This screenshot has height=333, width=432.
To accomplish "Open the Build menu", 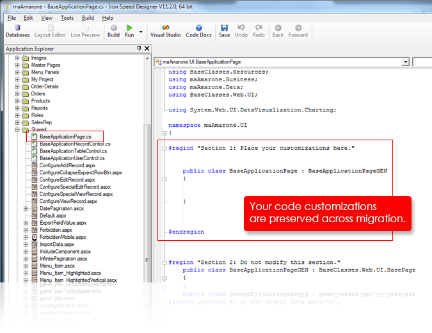I will point(88,18).
